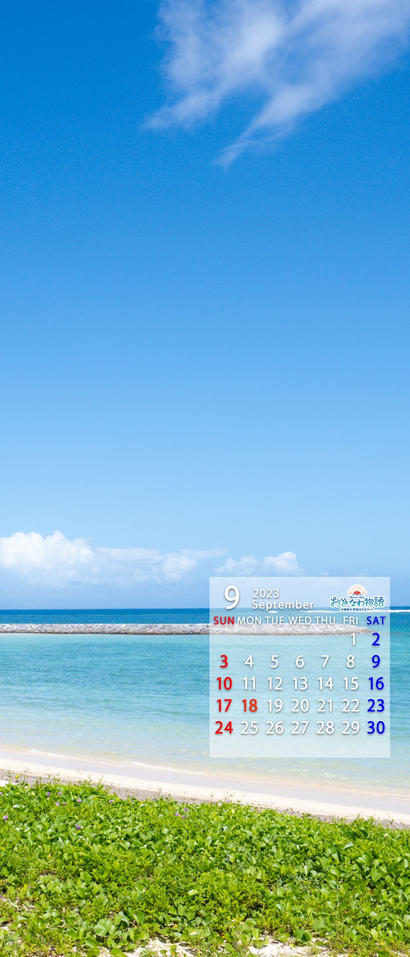This screenshot has height=957, width=410.
Task: Select the red SUN column header
Action: point(224,621)
